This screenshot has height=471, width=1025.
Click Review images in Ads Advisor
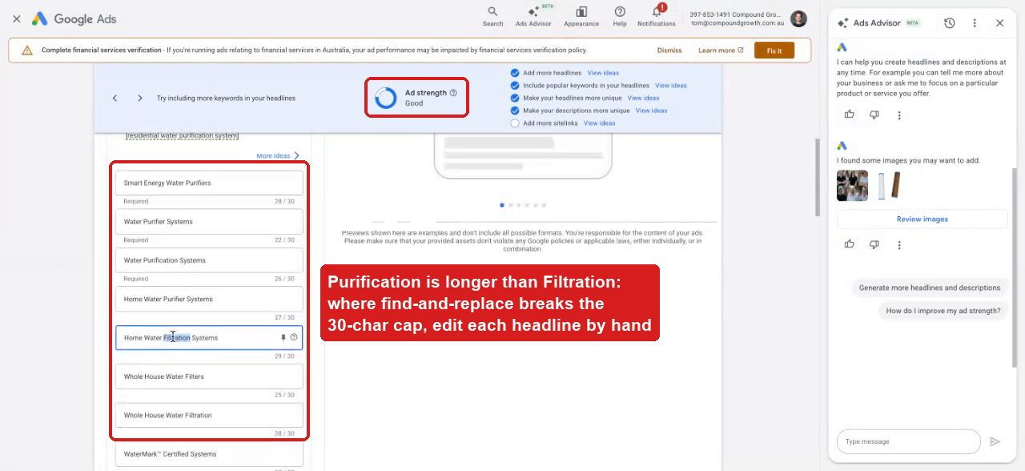[x=922, y=219]
